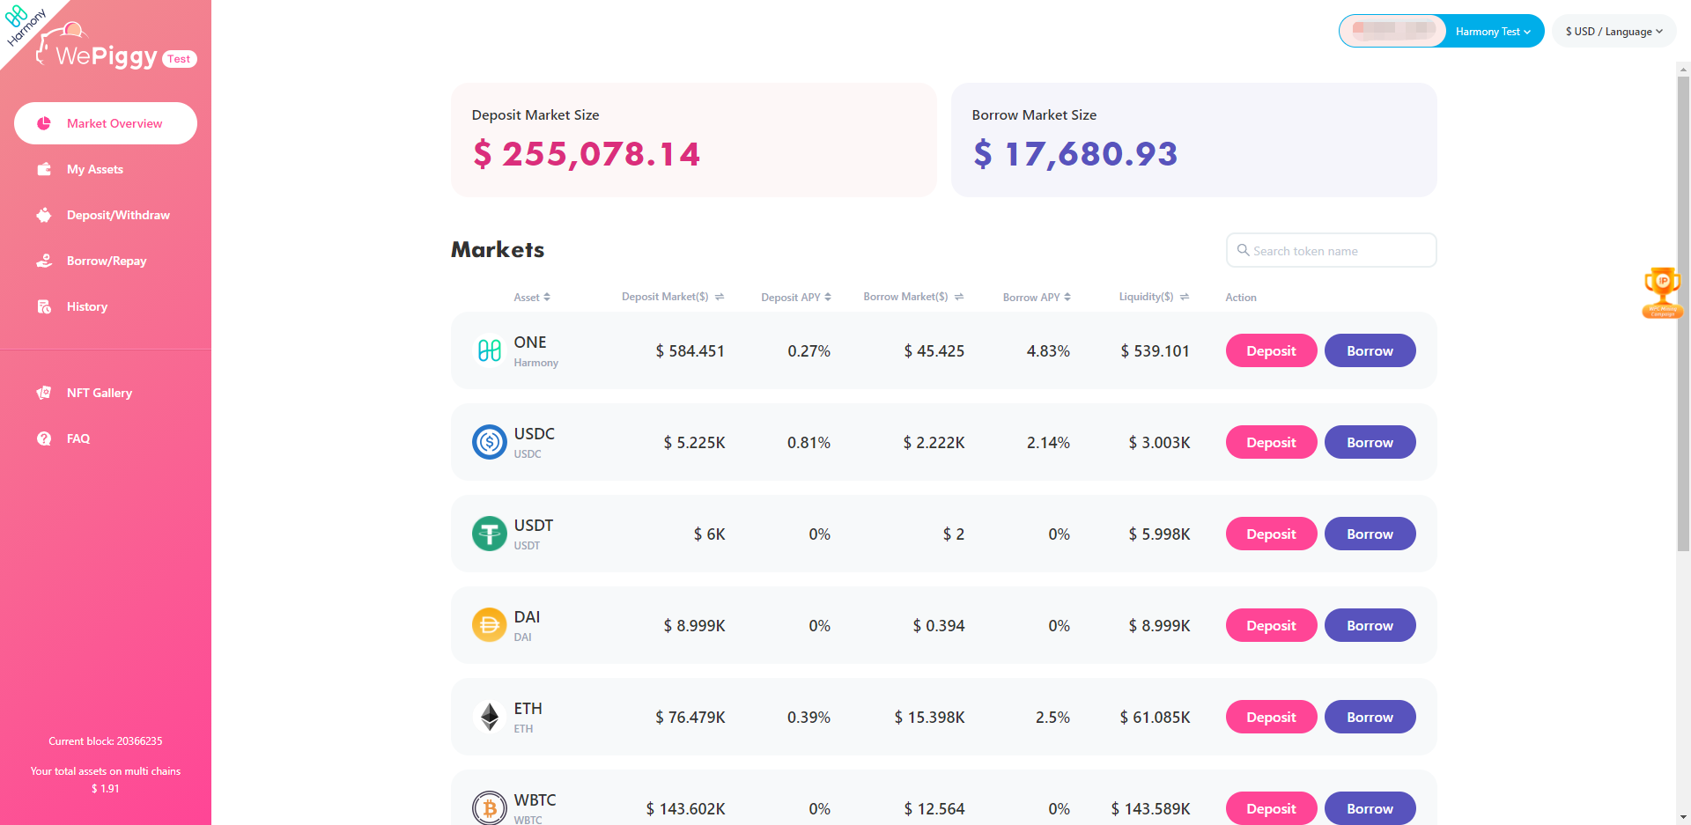Viewport: 1691px width, 825px height.
Task: Sort markets by Asset column
Action: [x=532, y=298]
